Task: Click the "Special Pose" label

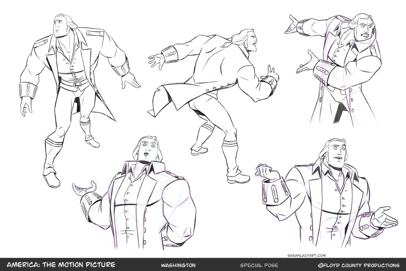Action: [259, 265]
